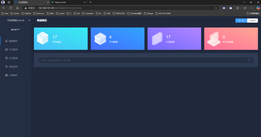The image size is (261, 137).
Task: Click the node count server card
Action: (x=117, y=39)
